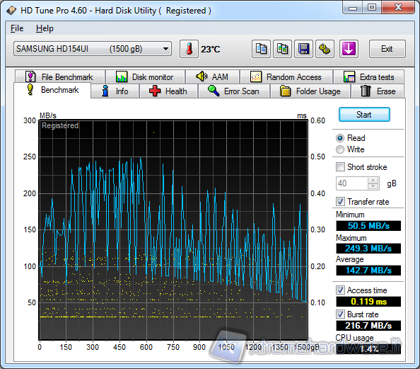Click the short stroke gB input field

click(352, 183)
